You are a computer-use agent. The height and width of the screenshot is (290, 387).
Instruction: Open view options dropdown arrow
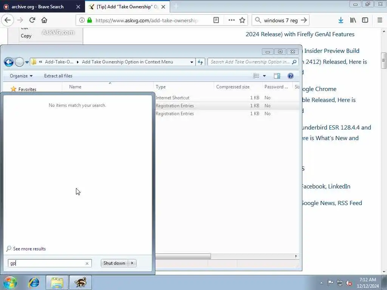[x=264, y=76]
